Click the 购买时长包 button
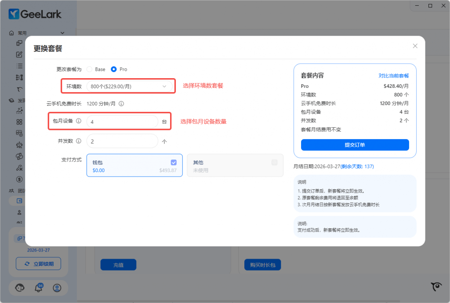450x303 pixels. (x=262, y=265)
